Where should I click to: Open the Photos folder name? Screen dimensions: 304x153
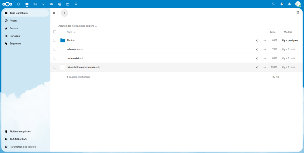pos(71,40)
